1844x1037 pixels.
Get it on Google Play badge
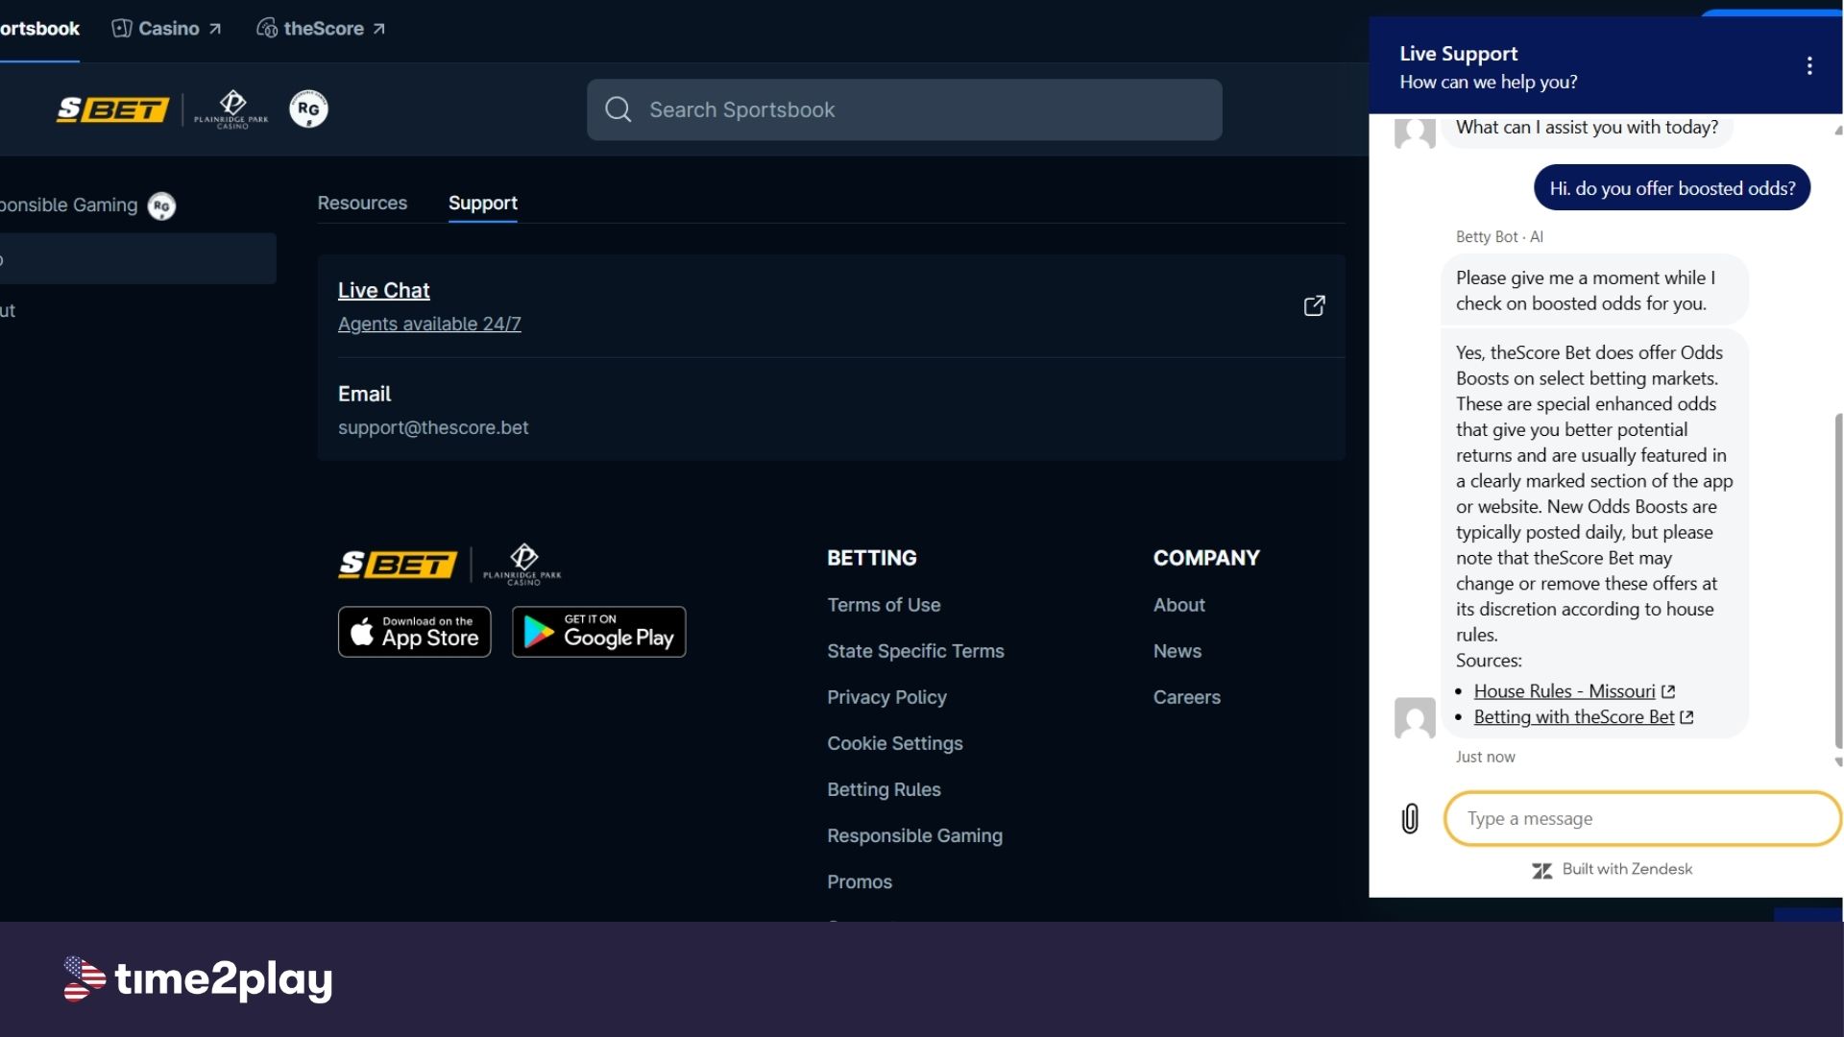598,632
